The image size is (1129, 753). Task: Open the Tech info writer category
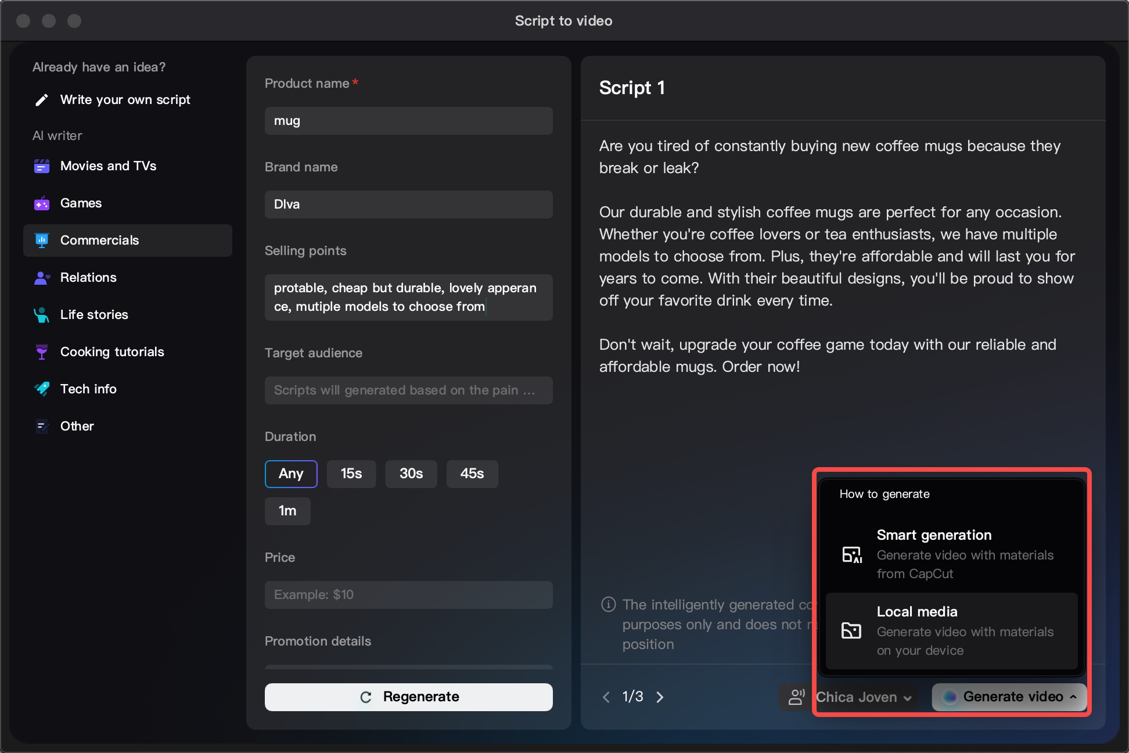tap(88, 389)
